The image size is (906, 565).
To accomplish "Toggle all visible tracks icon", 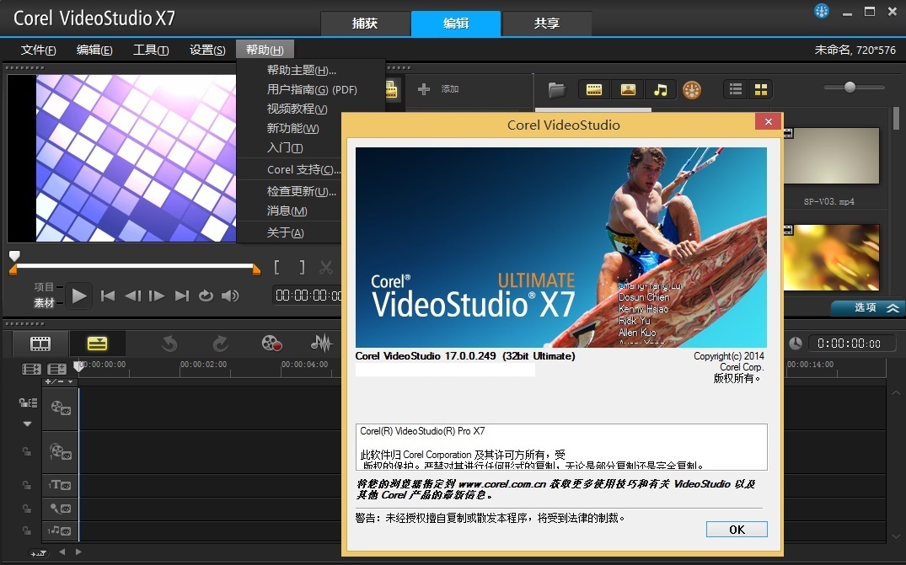I will [x=31, y=369].
